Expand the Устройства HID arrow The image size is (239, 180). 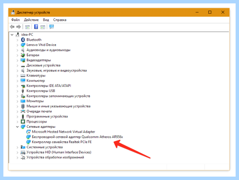[x=18, y=152]
